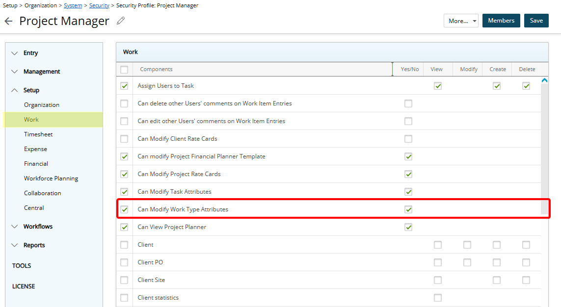Open the Members dialog

(x=501, y=21)
